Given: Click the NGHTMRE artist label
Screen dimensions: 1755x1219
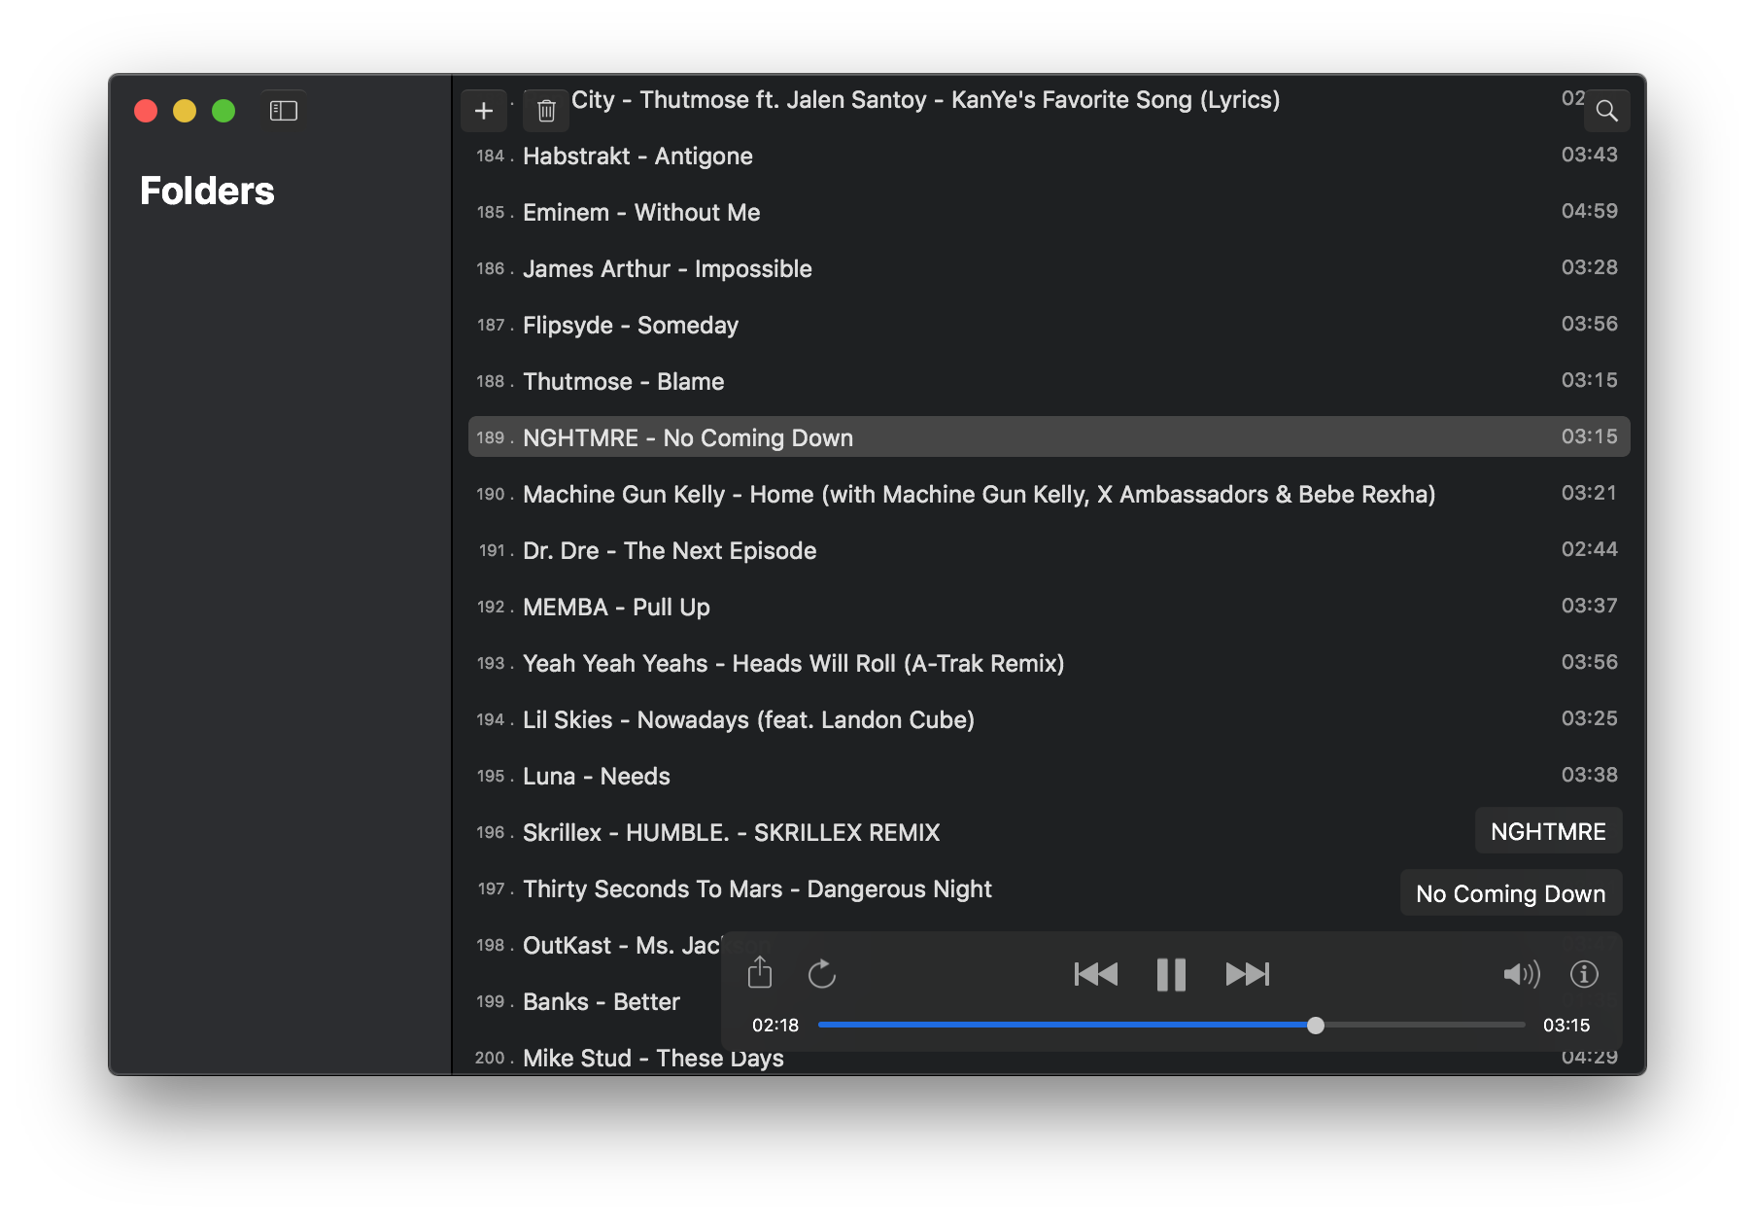Looking at the screenshot, I should click(x=1548, y=831).
